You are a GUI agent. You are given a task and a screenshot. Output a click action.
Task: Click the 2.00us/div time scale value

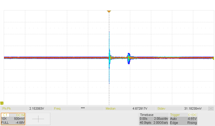(160, 118)
